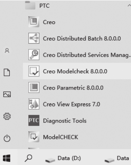The width and height of the screenshot is (131, 165).
Task: Click the PTC Diagnostic Tools logo icon
Action: pos(34,121)
